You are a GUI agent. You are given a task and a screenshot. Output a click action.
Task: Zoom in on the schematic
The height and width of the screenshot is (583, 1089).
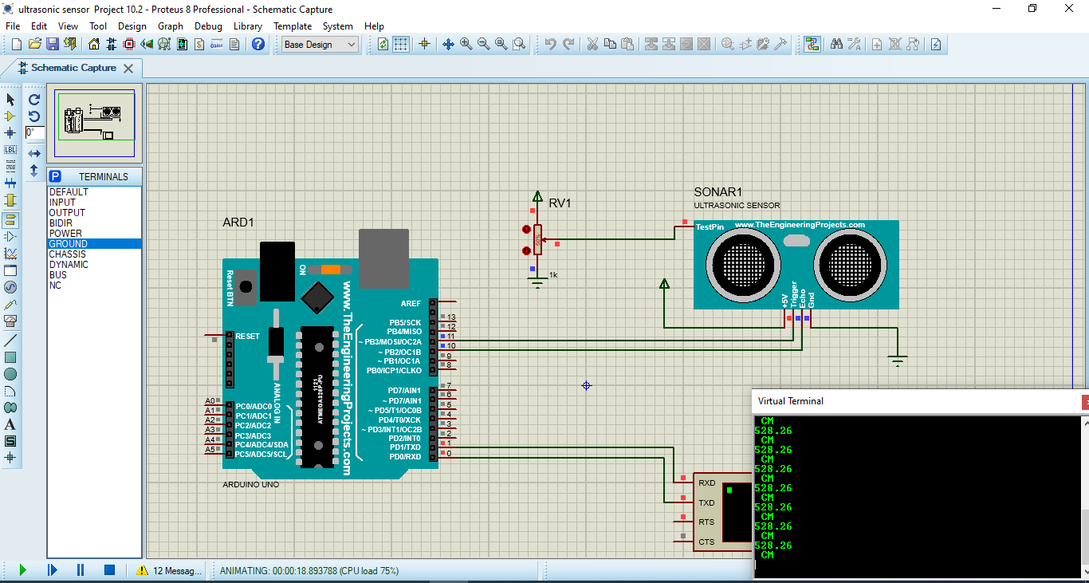pyautogui.click(x=465, y=44)
